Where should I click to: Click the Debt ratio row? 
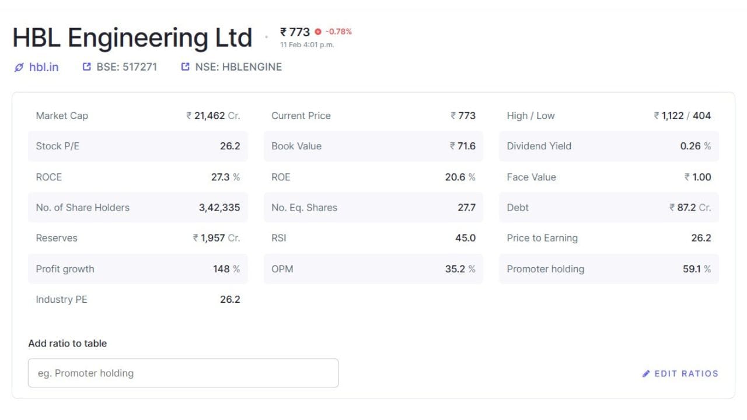[x=609, y=208]
